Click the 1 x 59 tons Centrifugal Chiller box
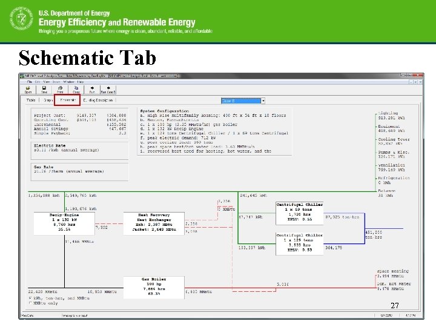Viewport: 436px width, 327px height. point(300,213)
